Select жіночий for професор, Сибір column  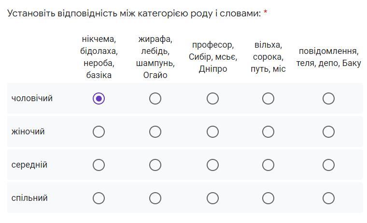coord(212,131)
